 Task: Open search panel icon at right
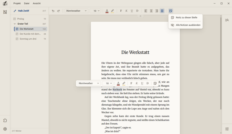point(227,20)
